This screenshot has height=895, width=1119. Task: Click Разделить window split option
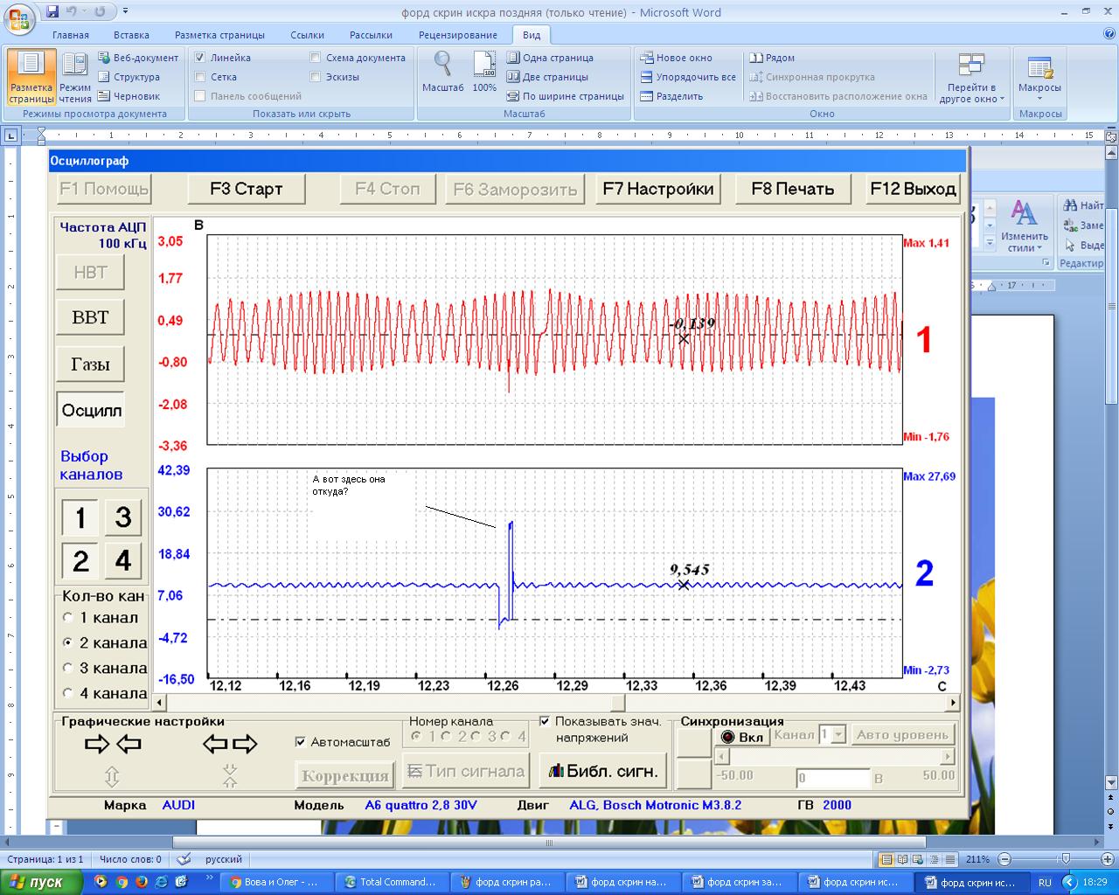coord(671,96)
